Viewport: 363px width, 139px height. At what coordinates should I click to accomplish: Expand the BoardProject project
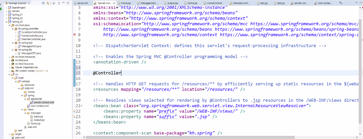[x=6, y=8]
